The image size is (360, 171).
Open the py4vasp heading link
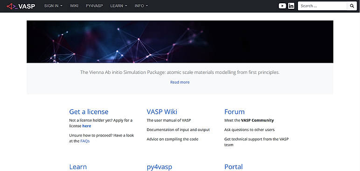(x=159, y=167)
